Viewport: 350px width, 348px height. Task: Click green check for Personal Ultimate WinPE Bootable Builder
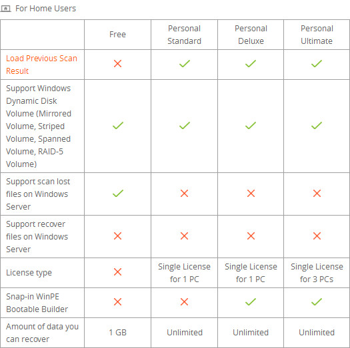click(317, 302)
